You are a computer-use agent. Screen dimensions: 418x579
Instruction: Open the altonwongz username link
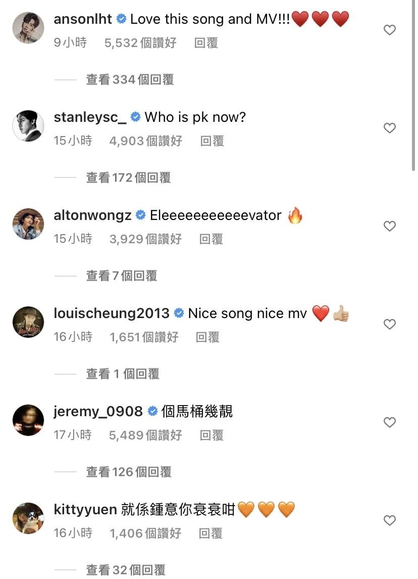tap(92, 215)
